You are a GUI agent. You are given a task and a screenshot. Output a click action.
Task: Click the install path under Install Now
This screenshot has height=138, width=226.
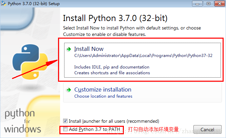pyautogui.click(x=143, y=56)
